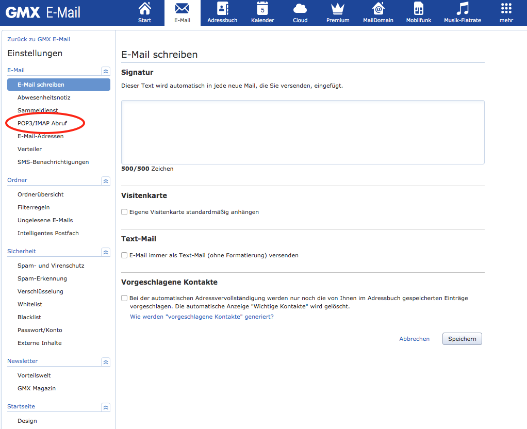
Task: Open the Kalender calendar icon
Action: click(x=262, y=9)
